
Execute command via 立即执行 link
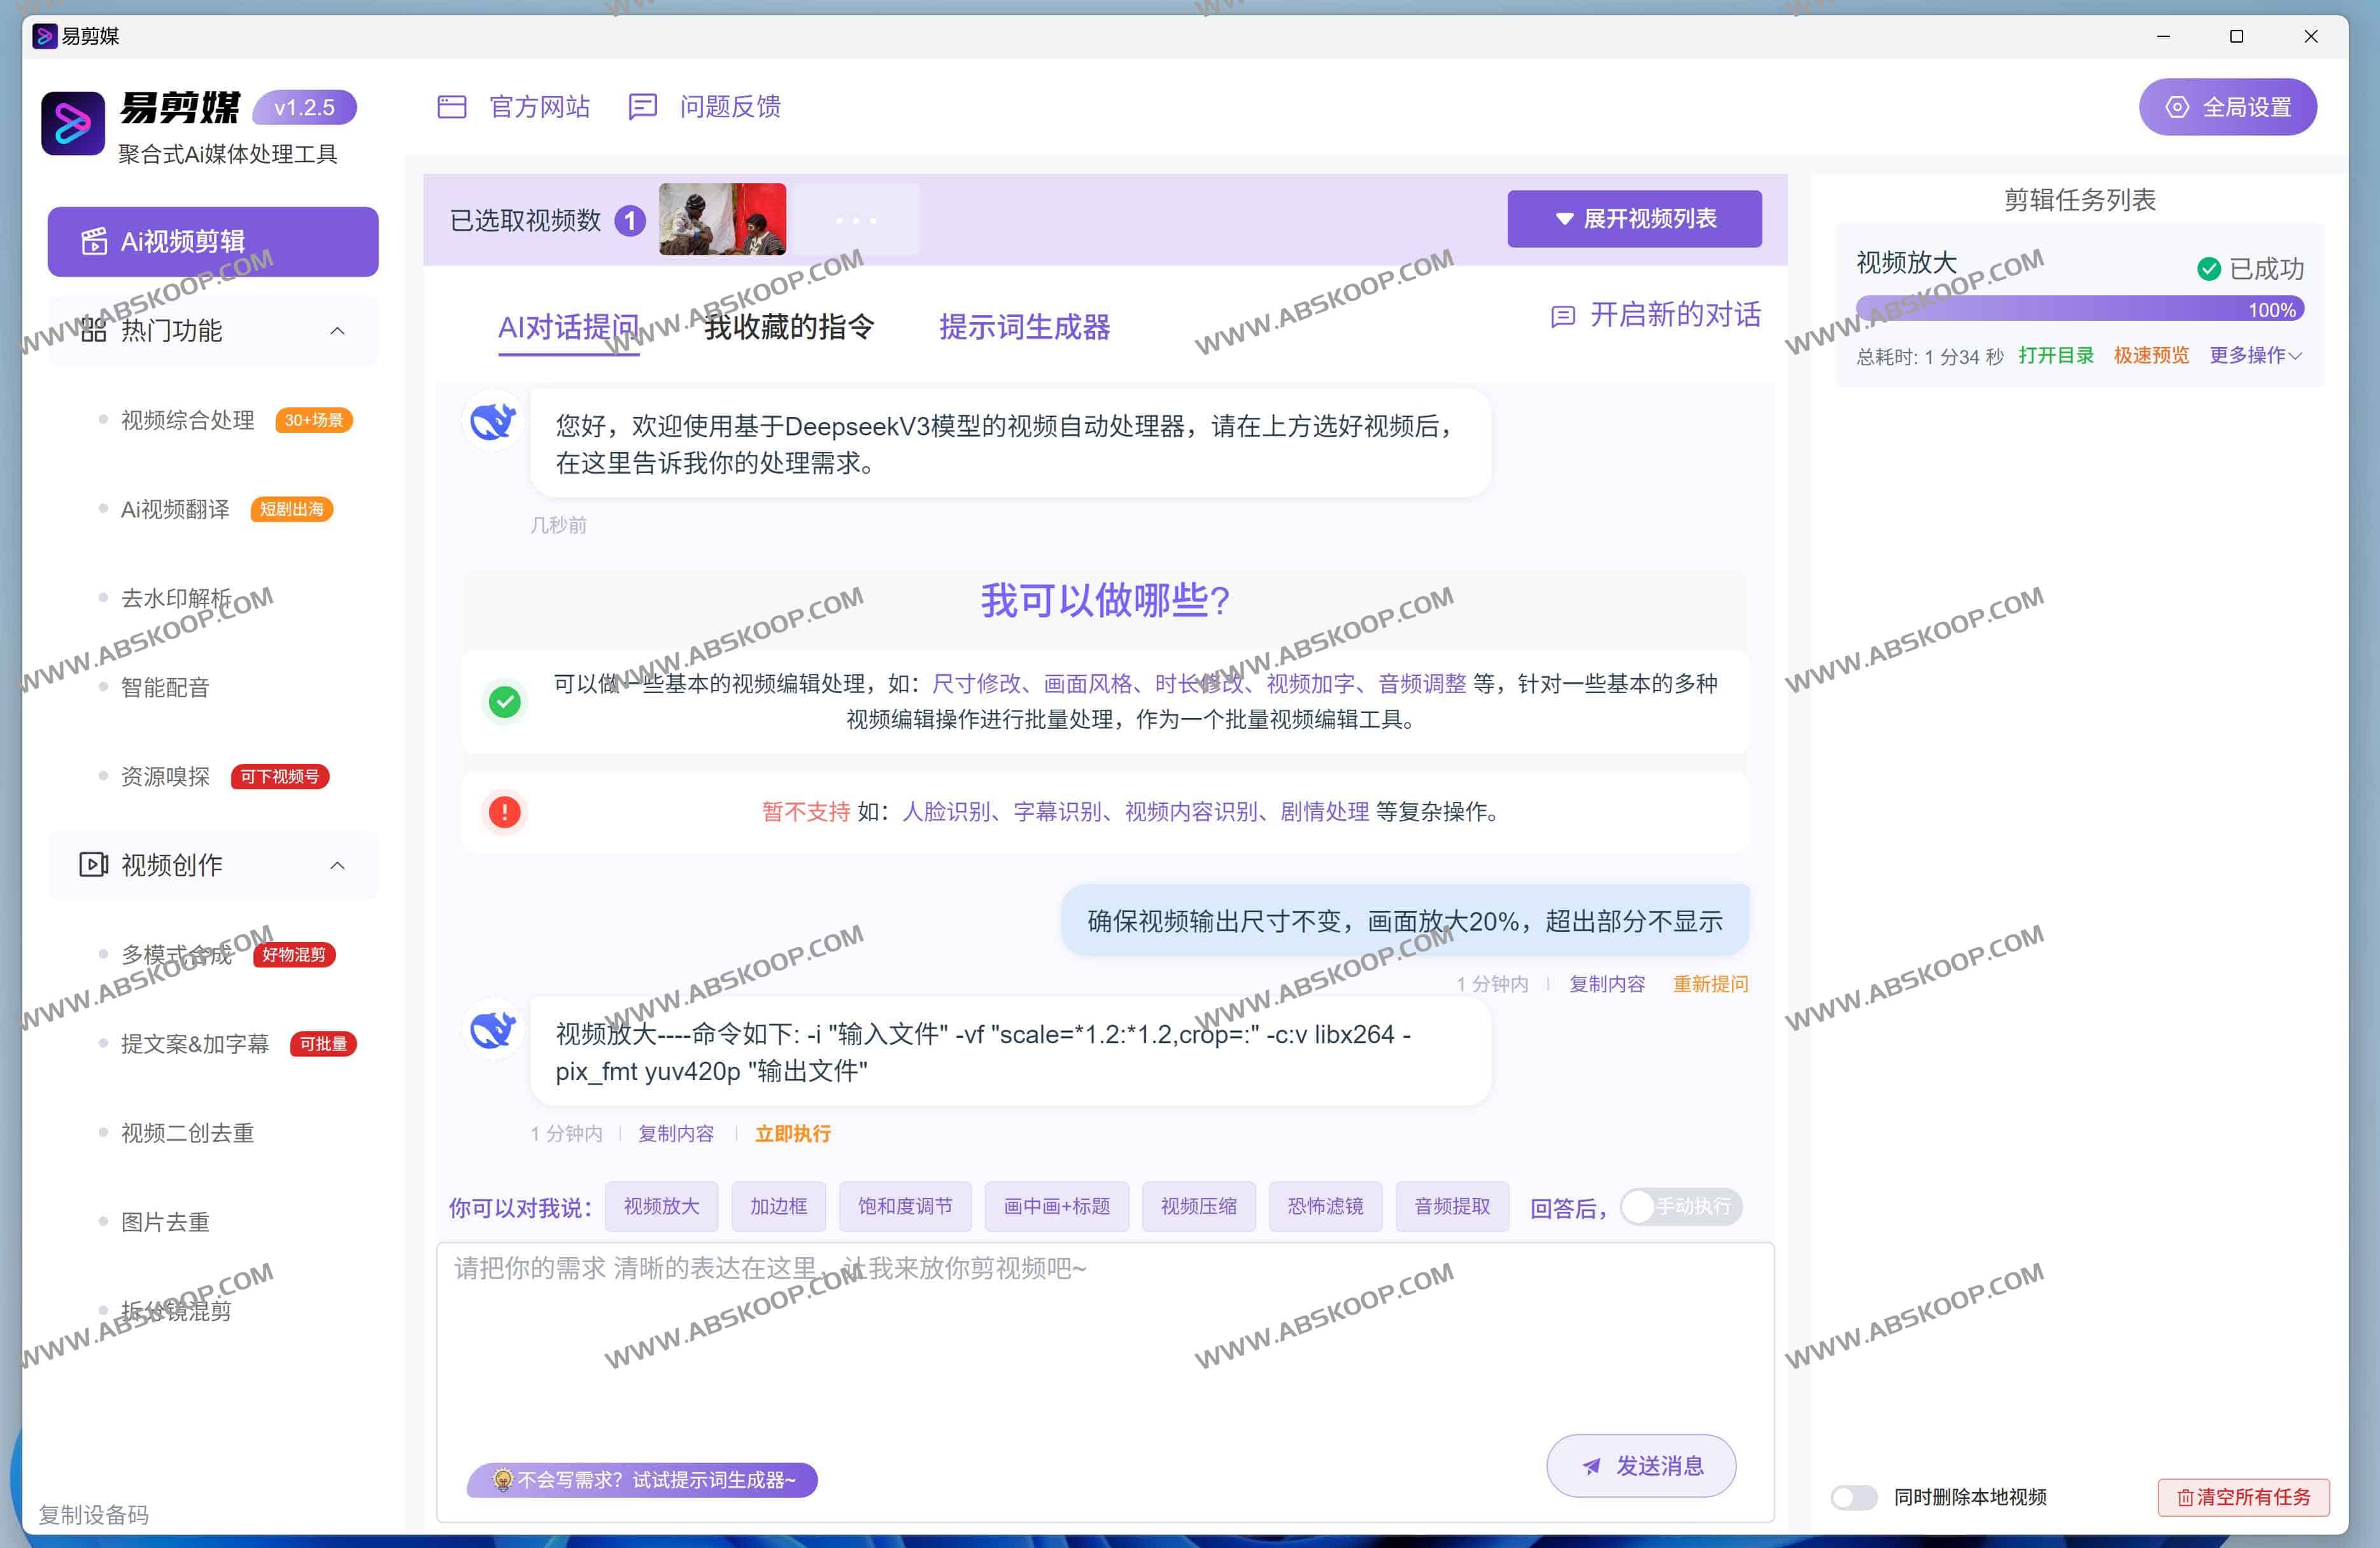click(792, 1133)
